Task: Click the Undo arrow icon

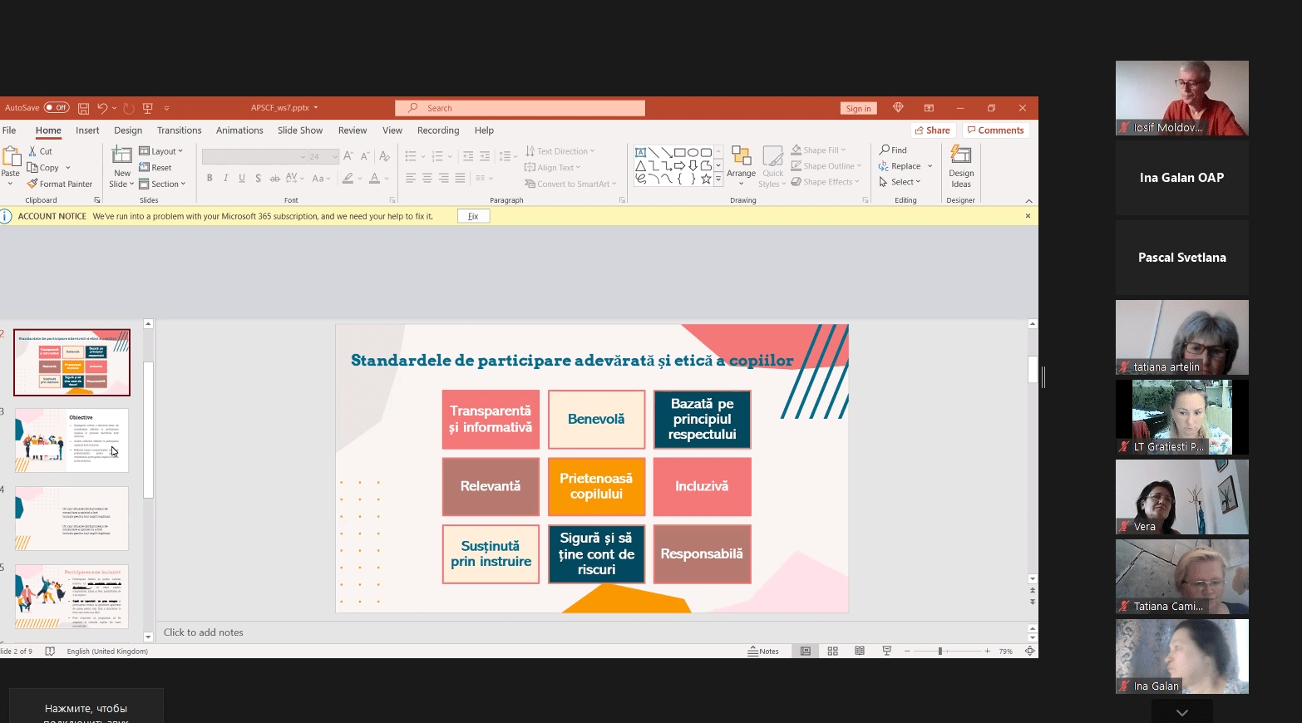Action: click(102, 108)
